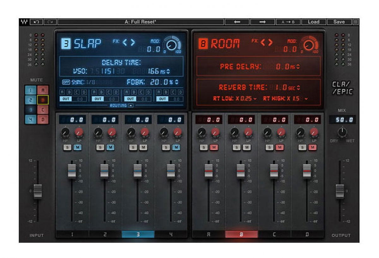379x258 pixels.
Task: Click the FDBK percent stepper arrows
Action: coord(177,82)
